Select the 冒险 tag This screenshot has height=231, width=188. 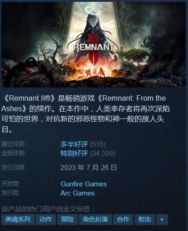click(67, 220)
